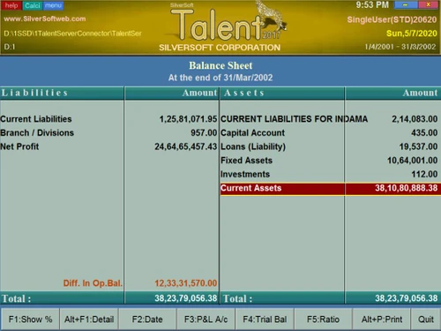Click amount 2,14,083.00
Screen dimensions: 441x331
click(415, 119)
